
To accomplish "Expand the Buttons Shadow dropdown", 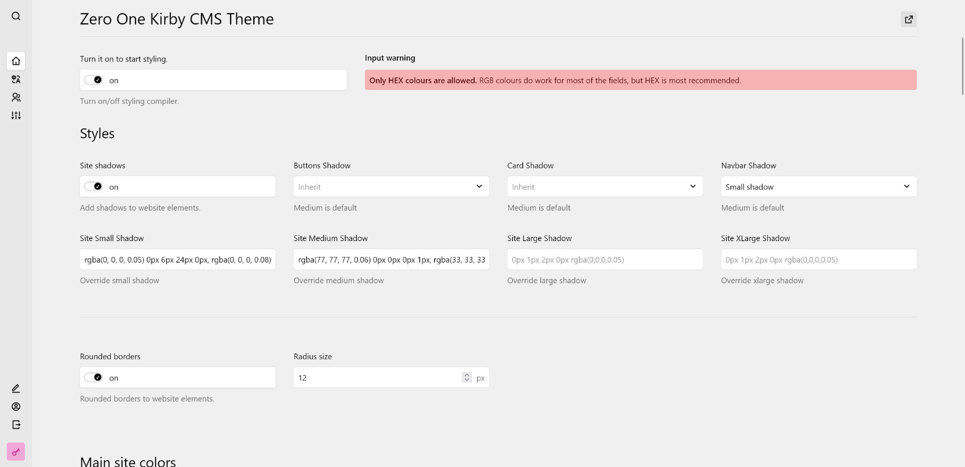I will point(391,187).
